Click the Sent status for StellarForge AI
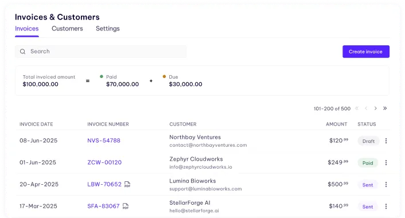This screenshot has height=218, width=405. coord(368,207)
